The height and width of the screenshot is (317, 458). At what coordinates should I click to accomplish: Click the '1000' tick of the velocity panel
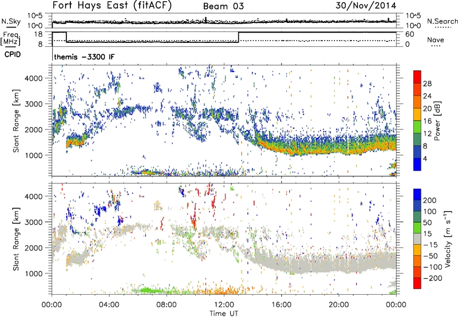(33, 274)
